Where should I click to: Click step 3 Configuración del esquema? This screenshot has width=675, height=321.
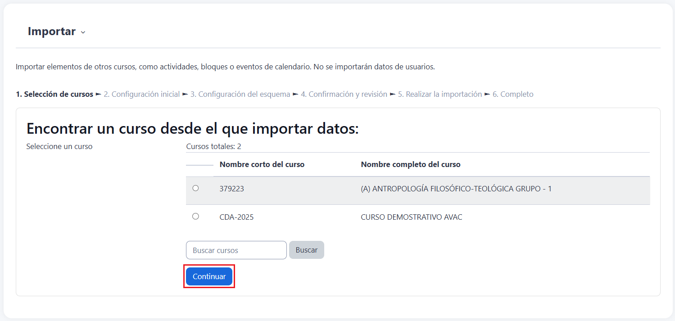coord(240,95)
